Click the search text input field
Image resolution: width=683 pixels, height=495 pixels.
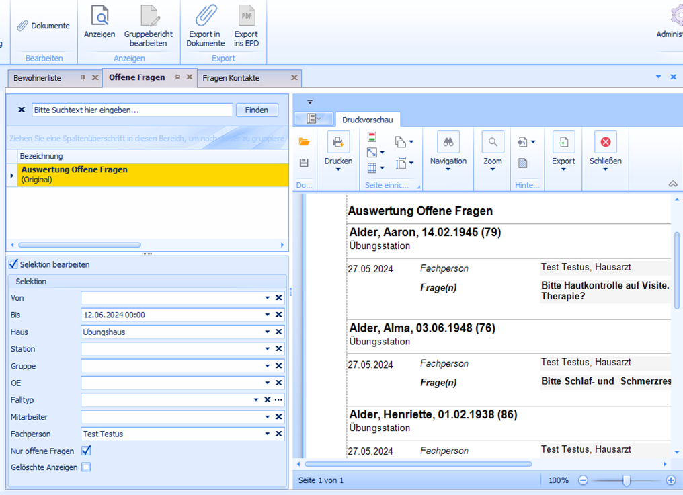tap(132, 110)
